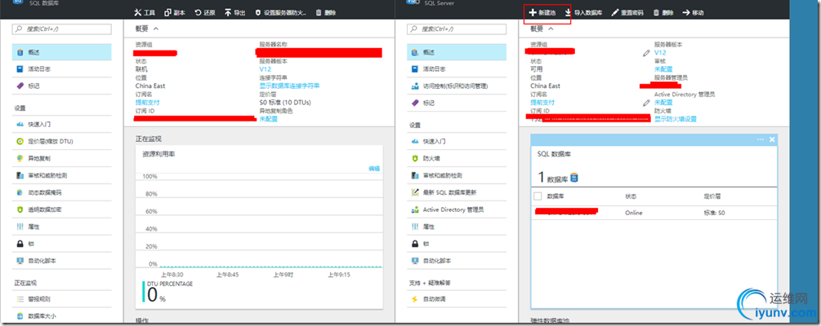
Task: Open 动态数据掩码 menu item
Action: [62, 192]
